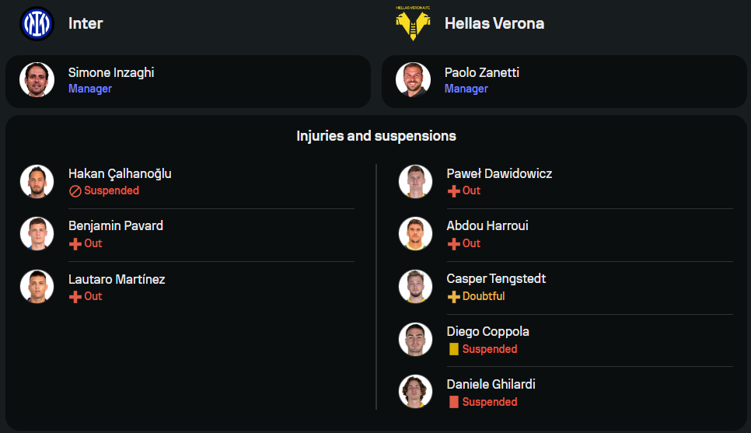Click Hakan Çalhanoğlu's suspended ban icon
The height and width of the screenshot is (433, 751).
point(75,190)
